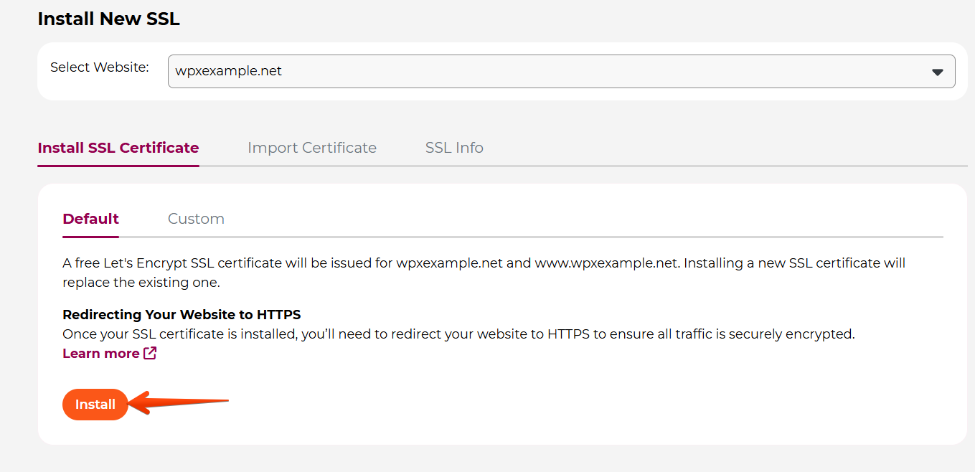
Task: Click the Redirecting Your Website to HTTPS heading
Action: click(182, 315)
